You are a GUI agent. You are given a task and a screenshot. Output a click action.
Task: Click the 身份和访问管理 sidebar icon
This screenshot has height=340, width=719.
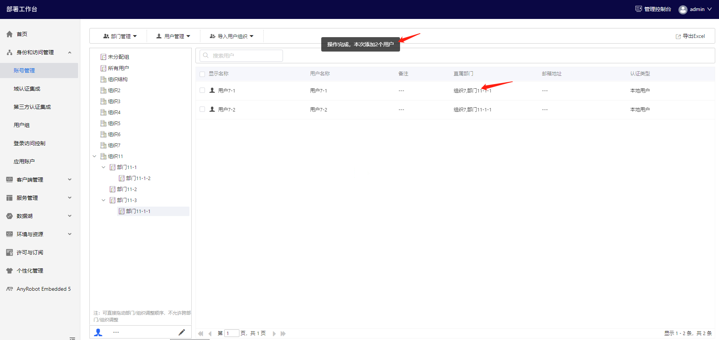tap(9, 52)
